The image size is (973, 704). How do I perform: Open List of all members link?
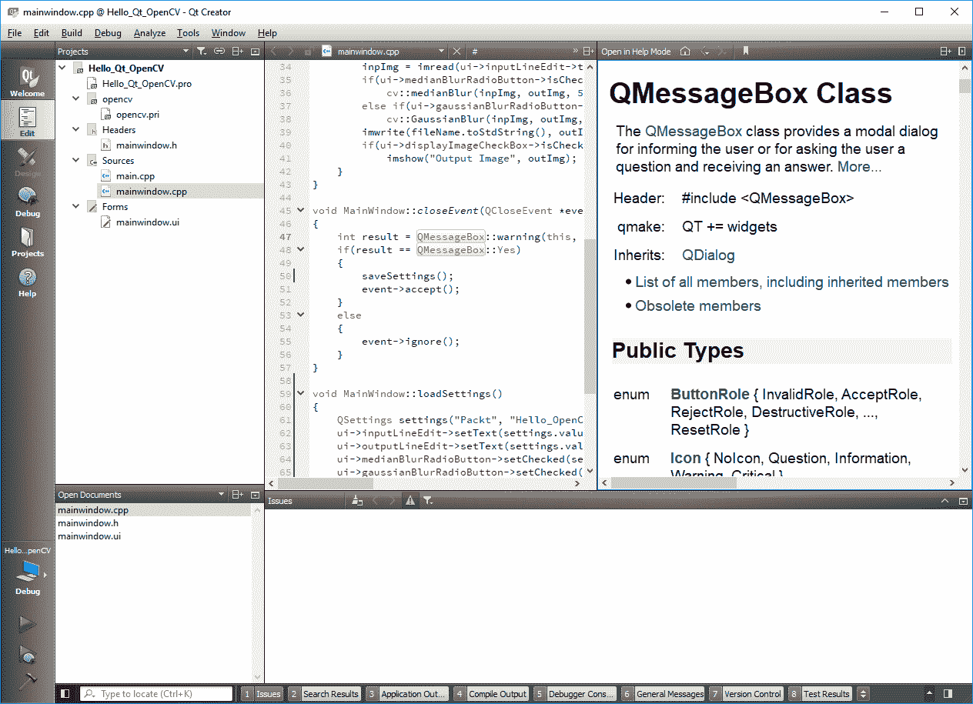pyautogui.click(x=791, y=282)
